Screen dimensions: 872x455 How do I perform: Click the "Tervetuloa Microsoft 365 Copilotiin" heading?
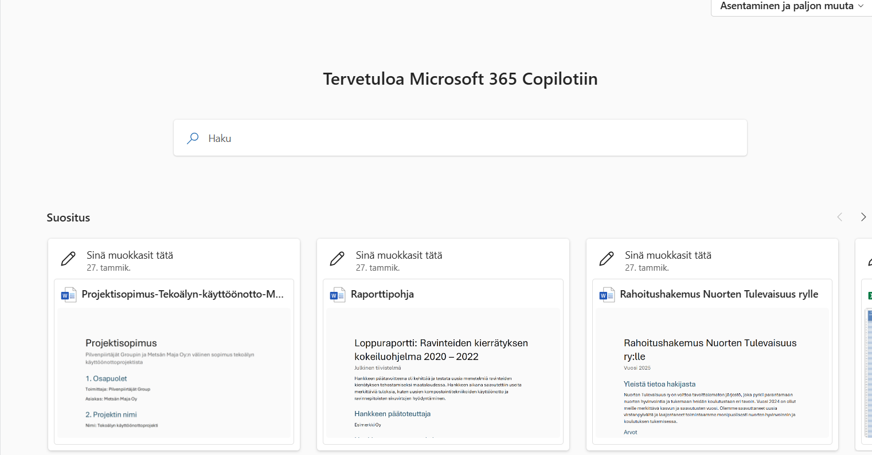click(x=460, y=79)
